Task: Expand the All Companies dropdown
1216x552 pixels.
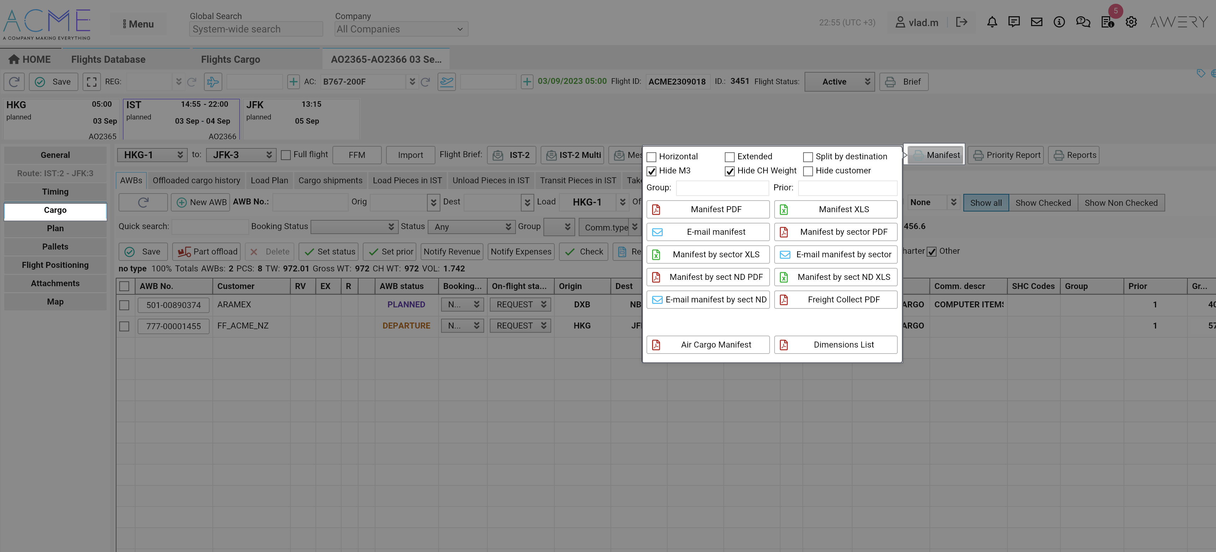Action: tap(401, 29)
